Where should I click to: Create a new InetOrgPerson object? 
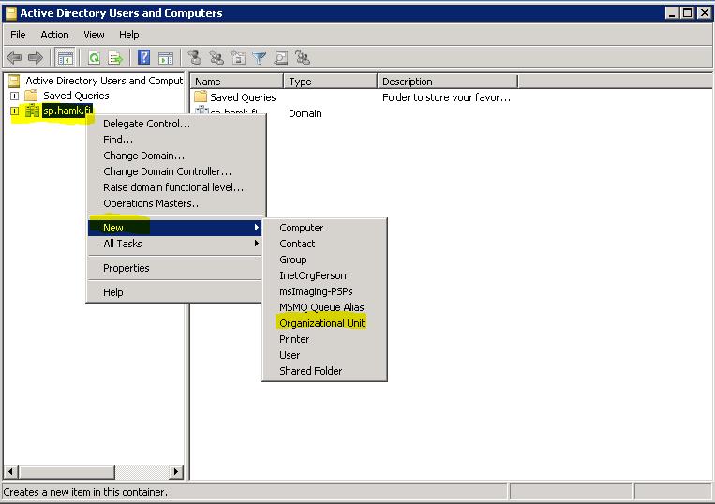point(324,275)
